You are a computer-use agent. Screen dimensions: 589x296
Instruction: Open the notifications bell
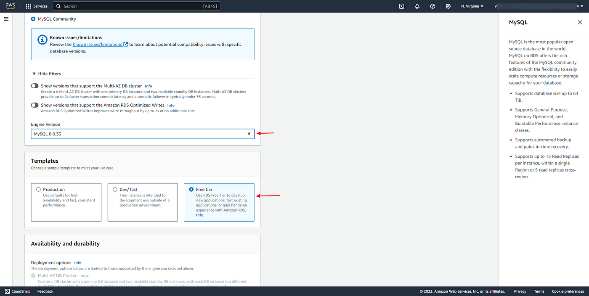pyautogui.click(x=417, y=6)
